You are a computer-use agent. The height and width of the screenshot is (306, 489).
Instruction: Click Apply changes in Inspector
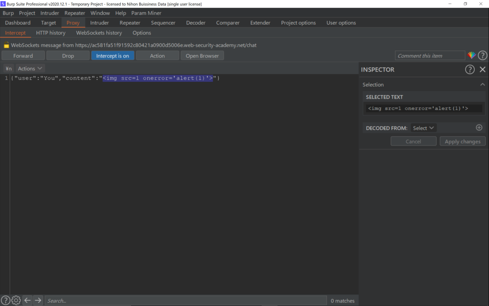pyautogui.click(x=463, y=141)
